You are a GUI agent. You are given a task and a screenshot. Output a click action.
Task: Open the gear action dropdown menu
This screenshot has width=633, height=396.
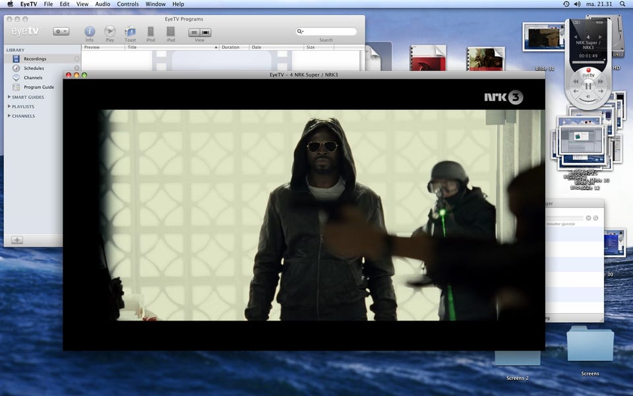click(x=61, y=31)
